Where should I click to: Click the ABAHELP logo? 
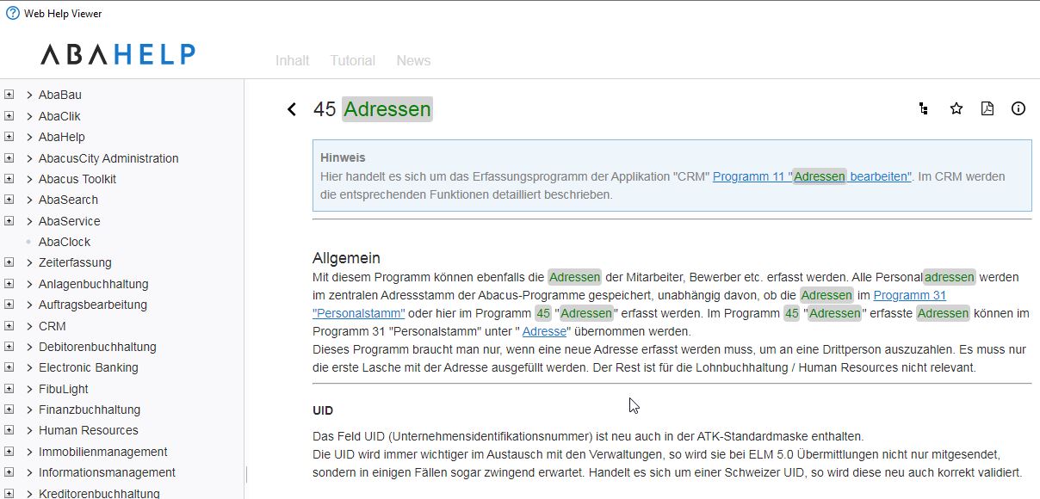(x=118, y=54)
